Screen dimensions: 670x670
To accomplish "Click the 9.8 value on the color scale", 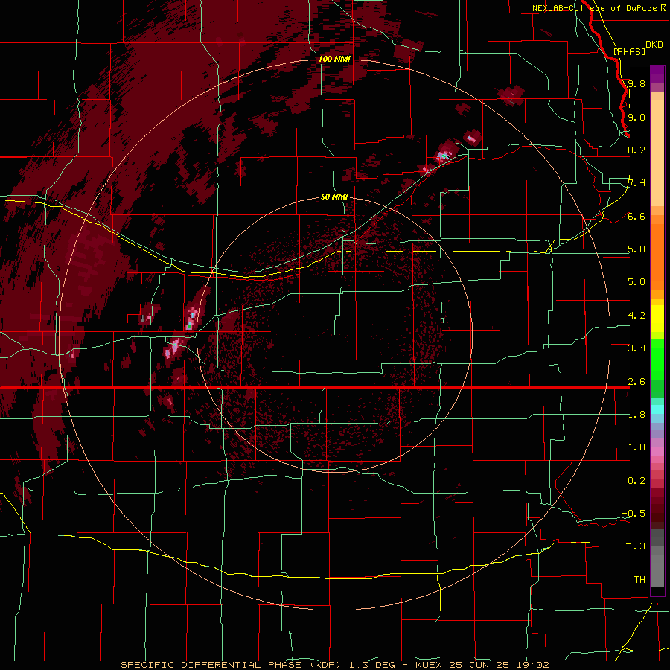I will 636,83.
